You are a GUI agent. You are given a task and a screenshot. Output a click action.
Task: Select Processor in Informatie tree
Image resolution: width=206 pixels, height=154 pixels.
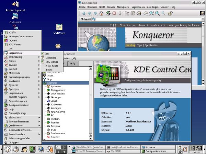[x=54, y=126]
